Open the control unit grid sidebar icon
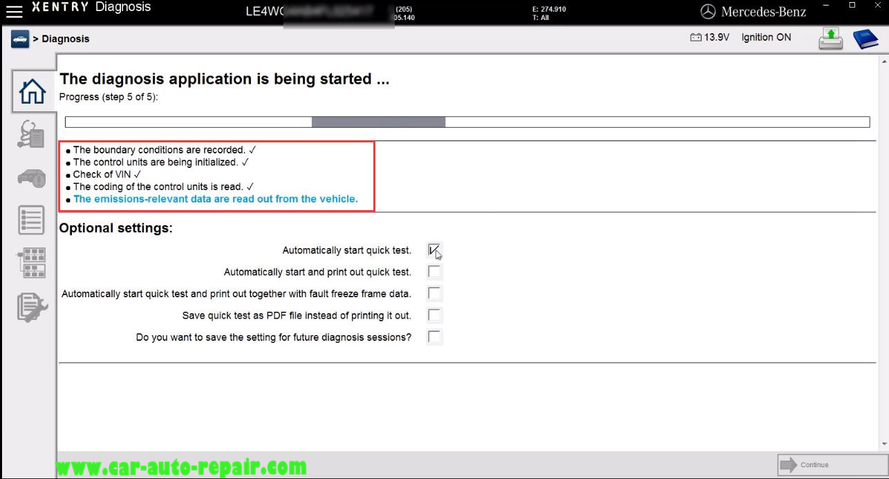This screenshot has width=889, height=479. pos(32,263)
